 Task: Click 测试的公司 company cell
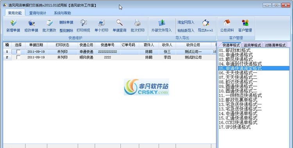[x=193, y=57]
